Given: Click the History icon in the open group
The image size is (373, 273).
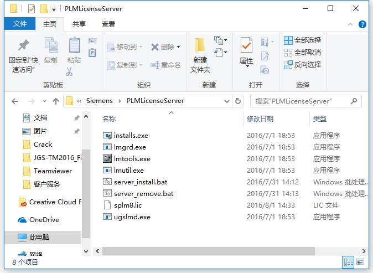Looking at the screenshot, I should pos(265,70).
